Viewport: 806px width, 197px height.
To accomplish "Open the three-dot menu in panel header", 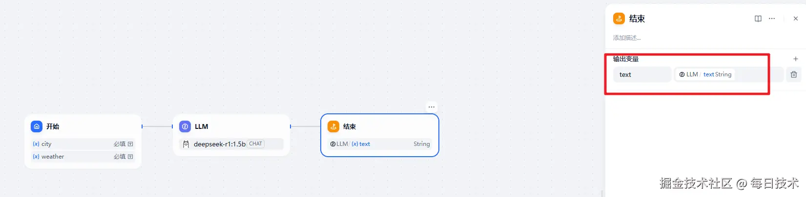I will (x=772, y=18).
